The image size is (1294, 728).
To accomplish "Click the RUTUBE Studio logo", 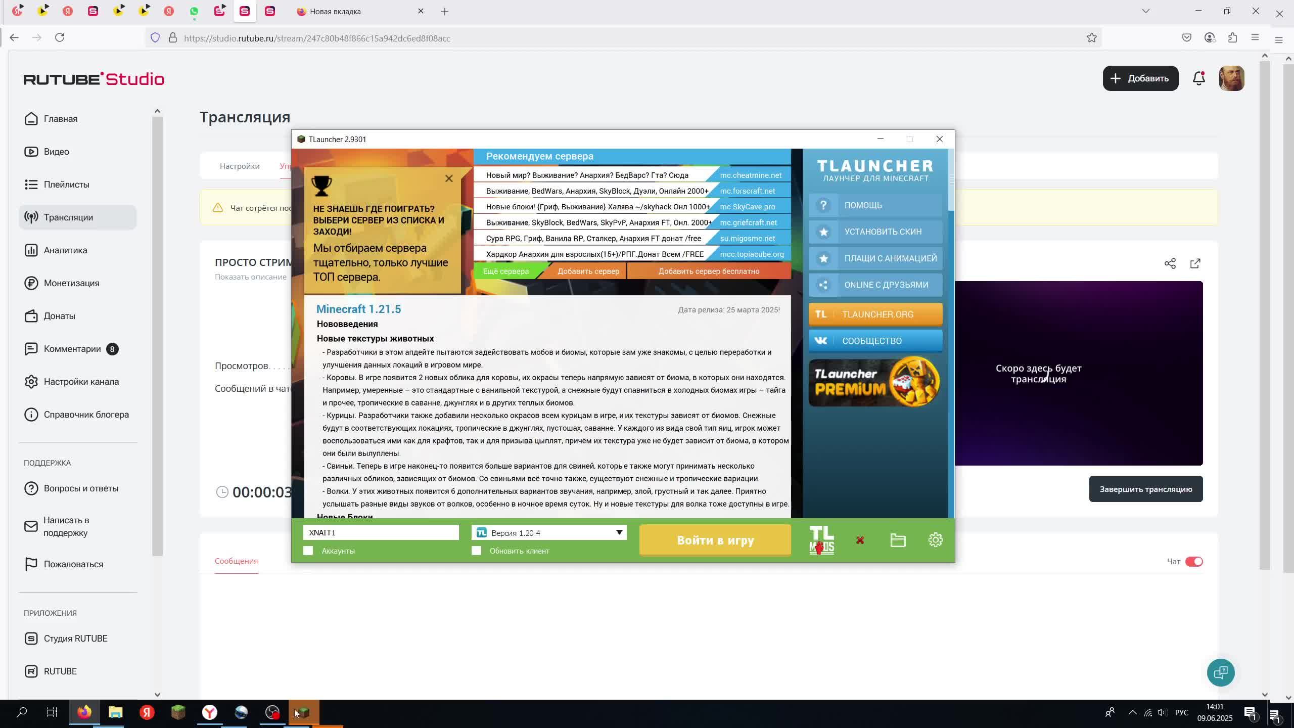I will (94, 79).
